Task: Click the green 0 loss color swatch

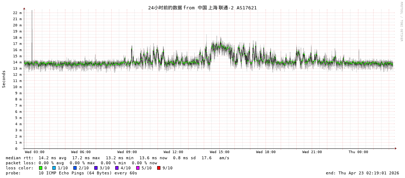Action: pos(40,168)
